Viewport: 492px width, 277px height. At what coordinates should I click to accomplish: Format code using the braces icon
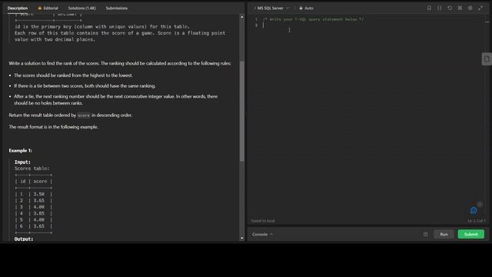pos(439,8)
